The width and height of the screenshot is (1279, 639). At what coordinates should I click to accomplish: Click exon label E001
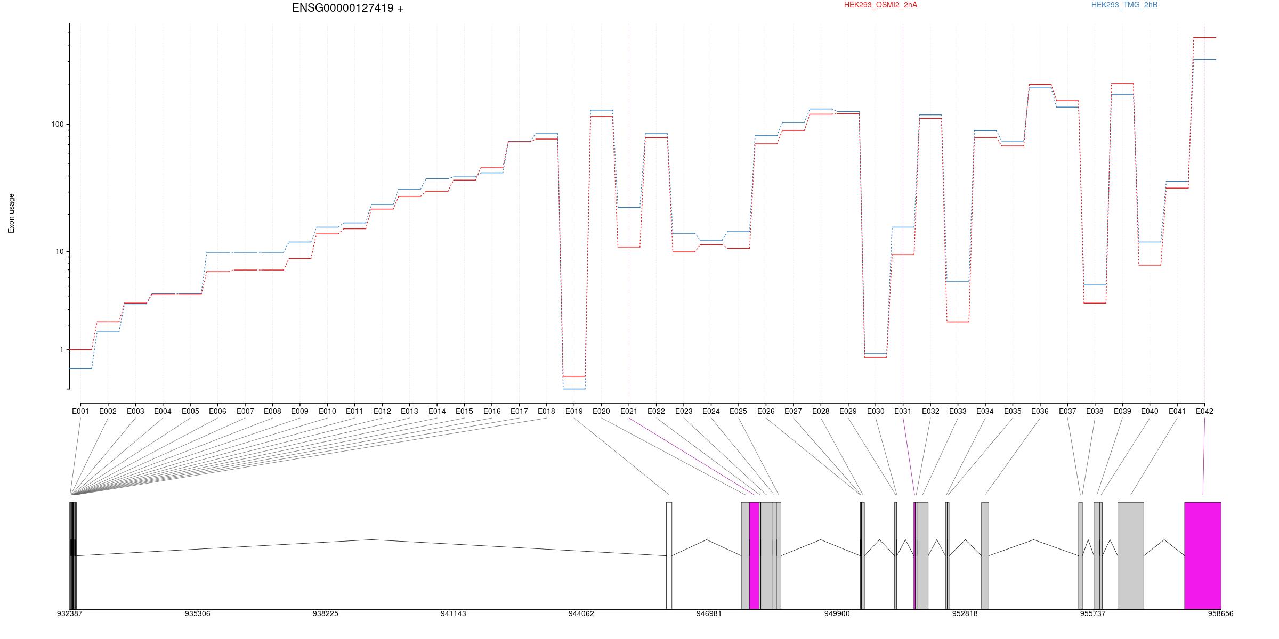[80, 411]
